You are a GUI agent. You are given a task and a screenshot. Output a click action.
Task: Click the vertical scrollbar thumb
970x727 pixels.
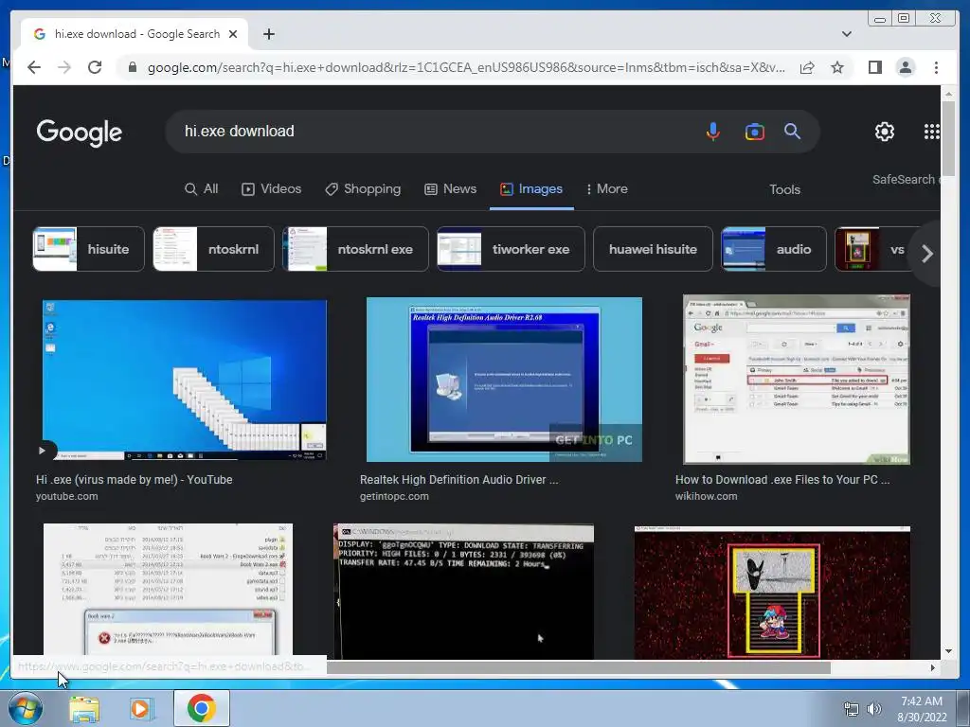coord(948,139)
